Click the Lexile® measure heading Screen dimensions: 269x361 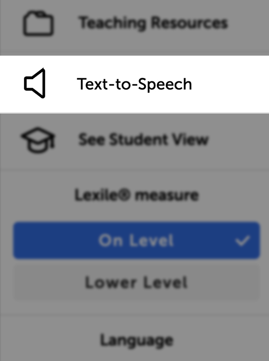[137, 195]
